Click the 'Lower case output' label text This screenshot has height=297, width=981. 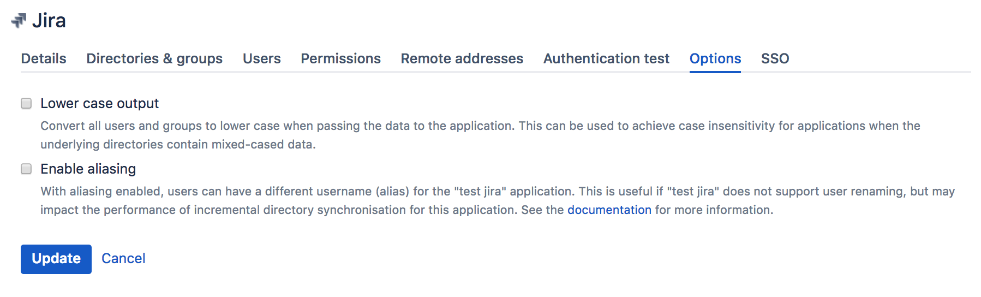(99, 104)
